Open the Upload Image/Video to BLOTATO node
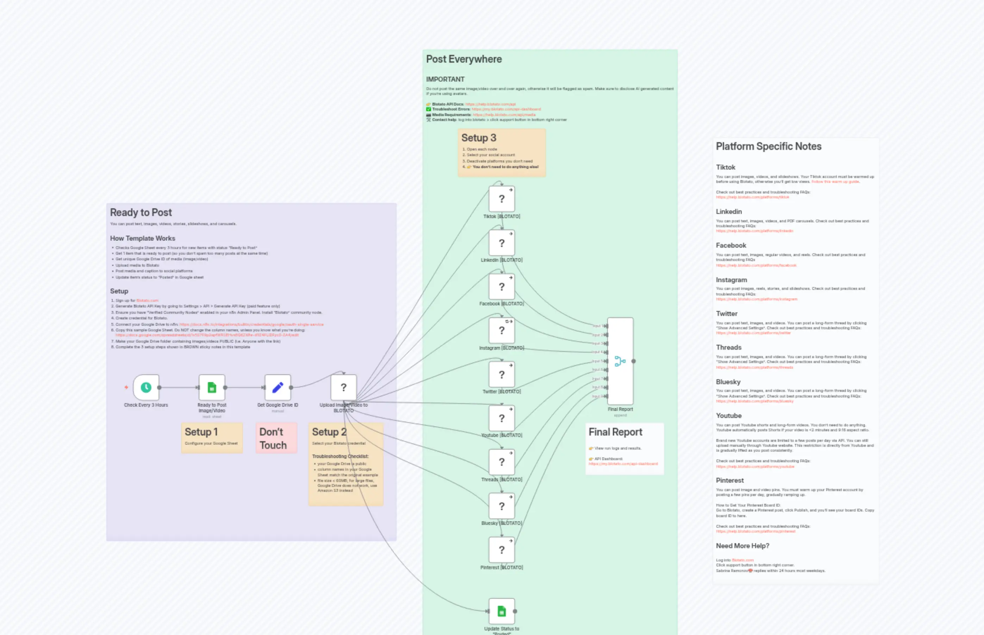This screenshot has width=984, height=635. click(x=343, y=387)
